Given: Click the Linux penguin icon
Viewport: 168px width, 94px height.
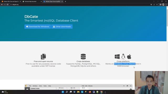Looking at the screenshot, I should pos(123,56).
